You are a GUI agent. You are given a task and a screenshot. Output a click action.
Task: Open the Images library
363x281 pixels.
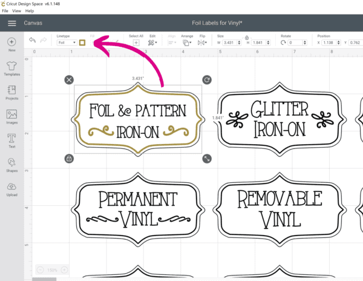[x=11, y=116]
